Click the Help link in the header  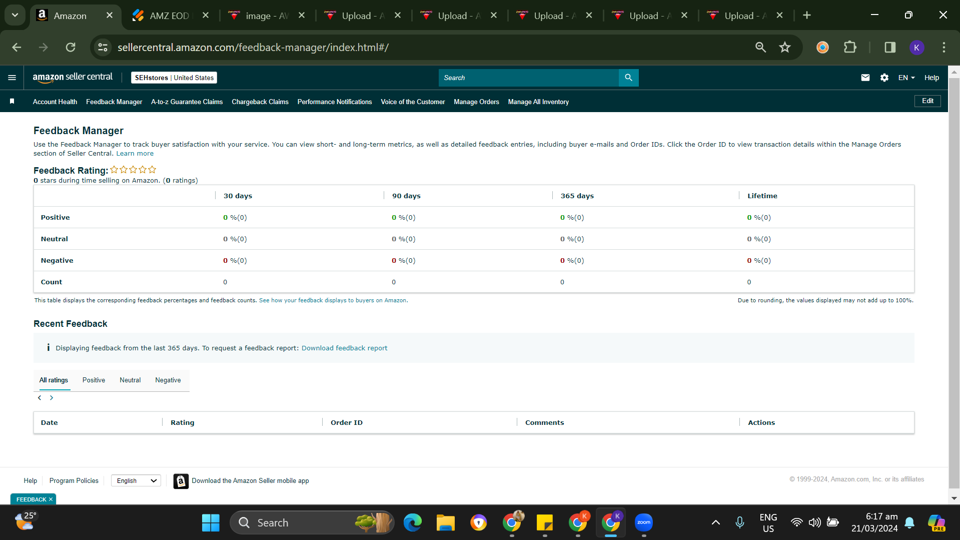[x=931, y=78]
